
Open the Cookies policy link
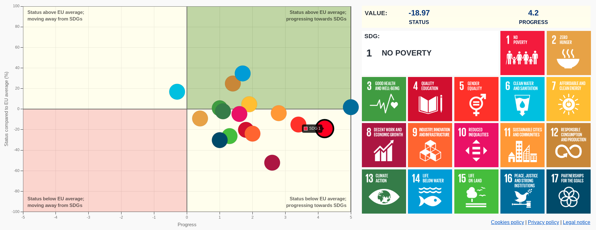tap(507, 222)
